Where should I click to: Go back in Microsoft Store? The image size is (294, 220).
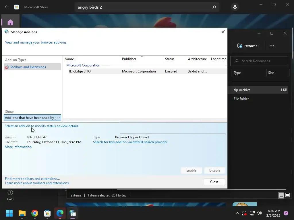7,7
